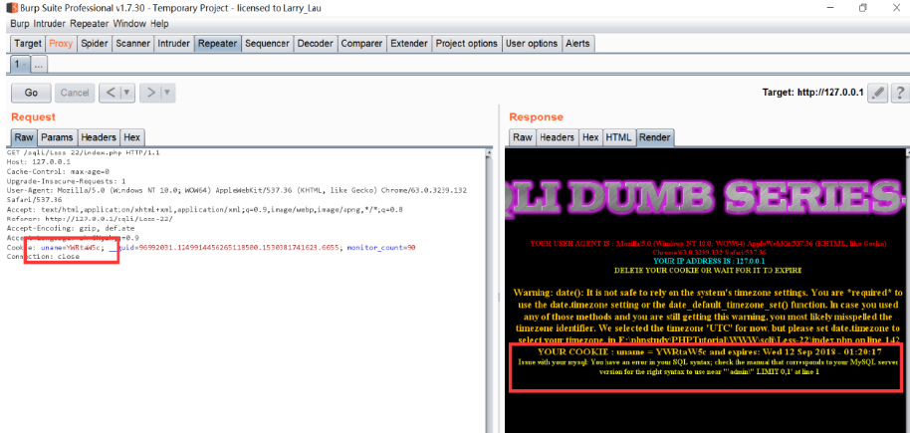Click the Burp Suite logo icon

tap(10, 8)
